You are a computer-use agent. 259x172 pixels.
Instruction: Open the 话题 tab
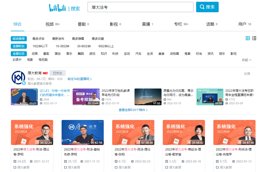[x=212, y=24]
